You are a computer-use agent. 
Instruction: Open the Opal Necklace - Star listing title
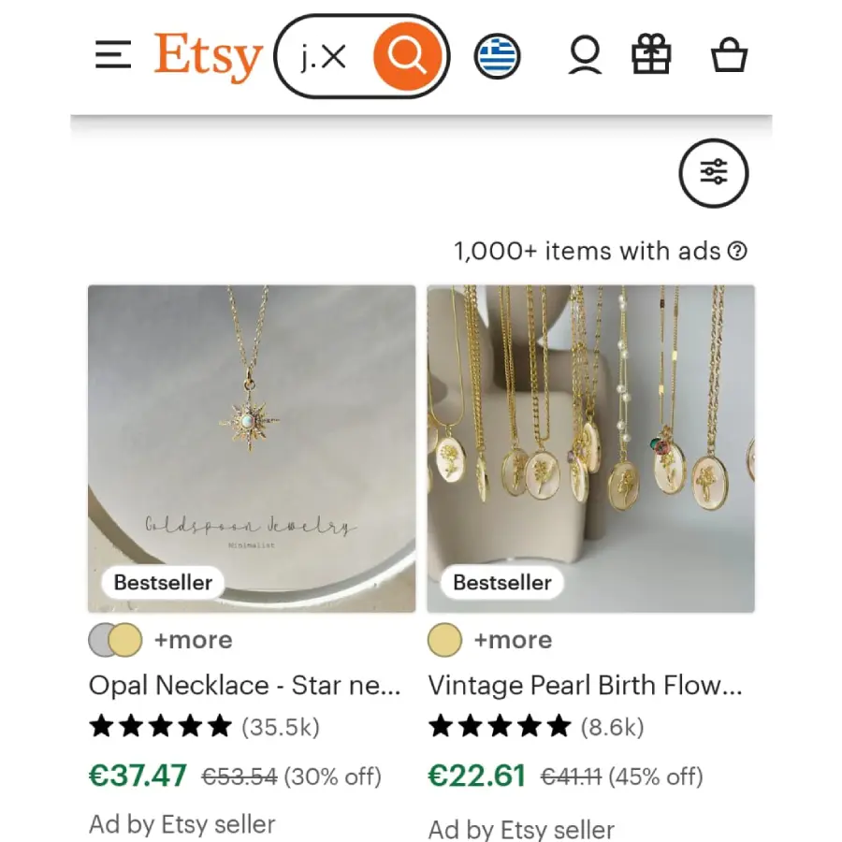pyautogui.click(x=245, y=686)
